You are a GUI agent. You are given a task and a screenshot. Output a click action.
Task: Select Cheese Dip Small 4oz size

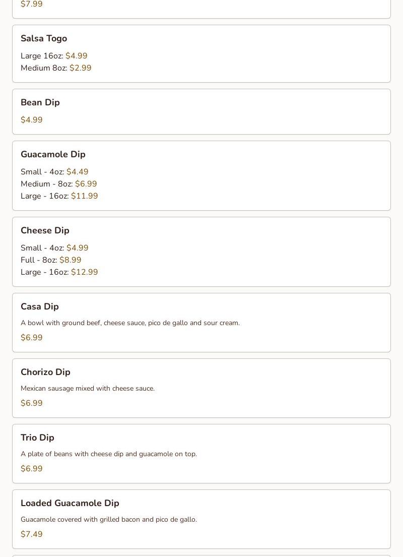point(54,248)
